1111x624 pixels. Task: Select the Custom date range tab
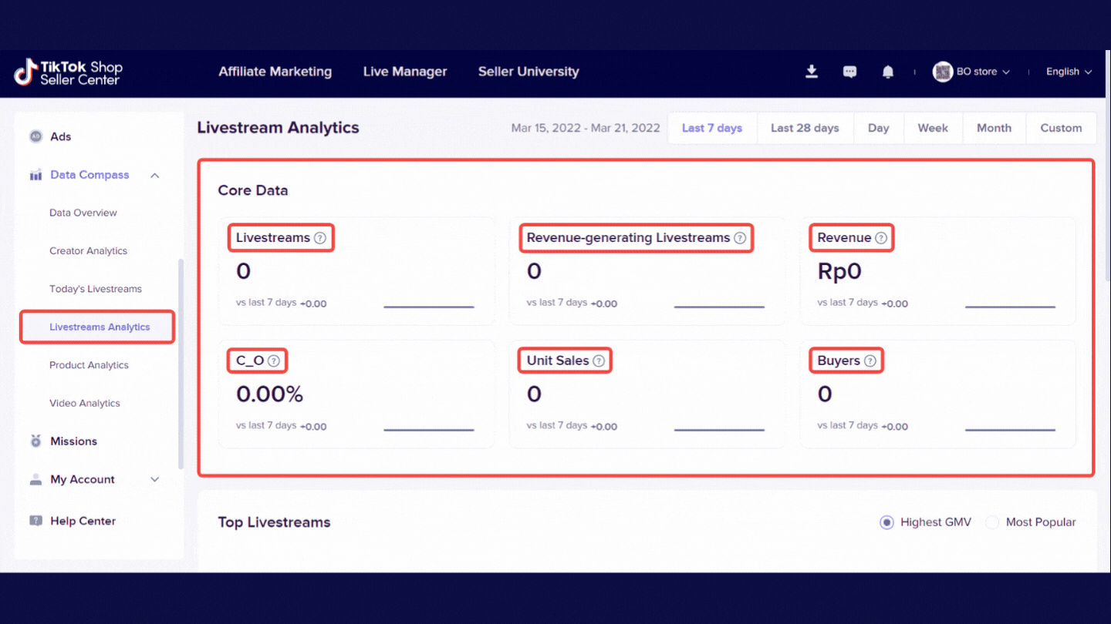[1061, 128]
